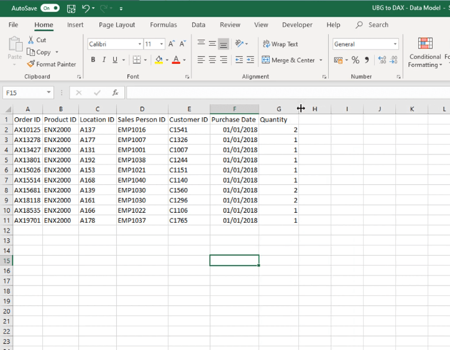
Task: Click the Increase Indent icon
Action: tap(250, 60)
